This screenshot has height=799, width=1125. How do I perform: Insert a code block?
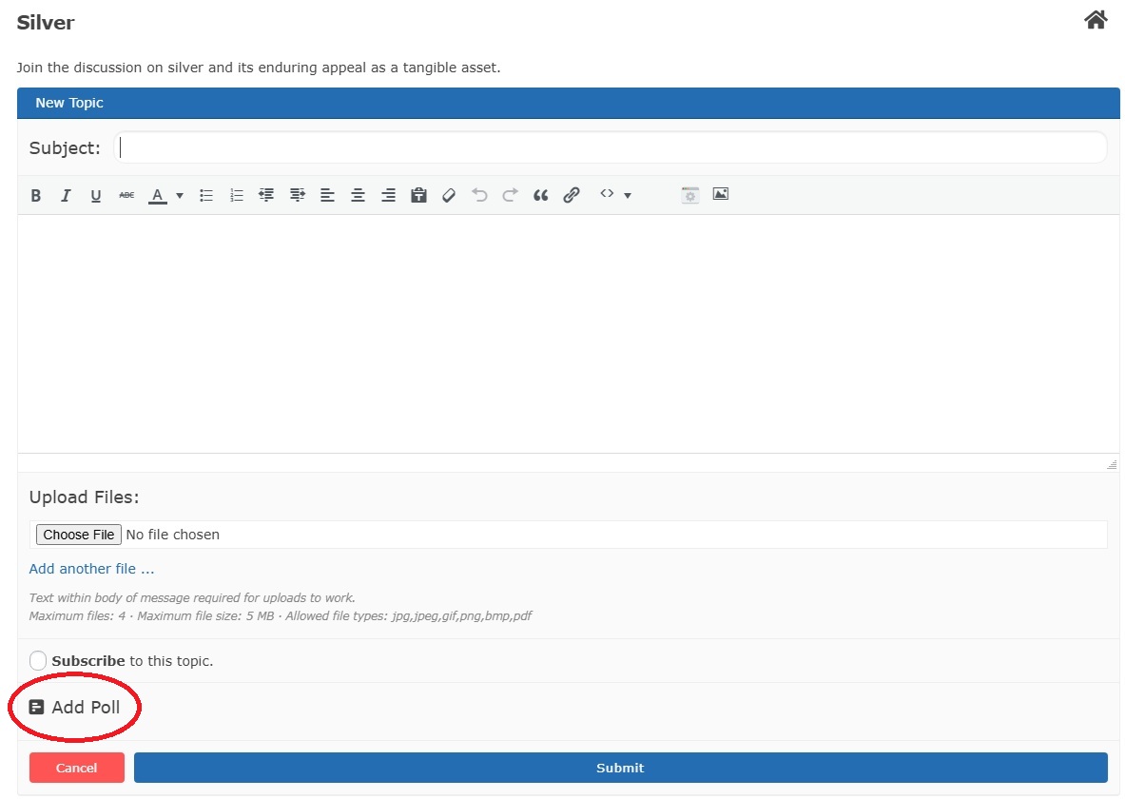(x=607, y=193)
